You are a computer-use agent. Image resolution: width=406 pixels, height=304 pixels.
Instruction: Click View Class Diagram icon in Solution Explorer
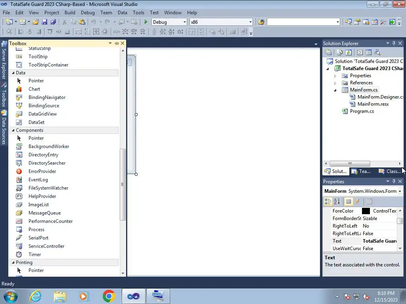[377, 52]
